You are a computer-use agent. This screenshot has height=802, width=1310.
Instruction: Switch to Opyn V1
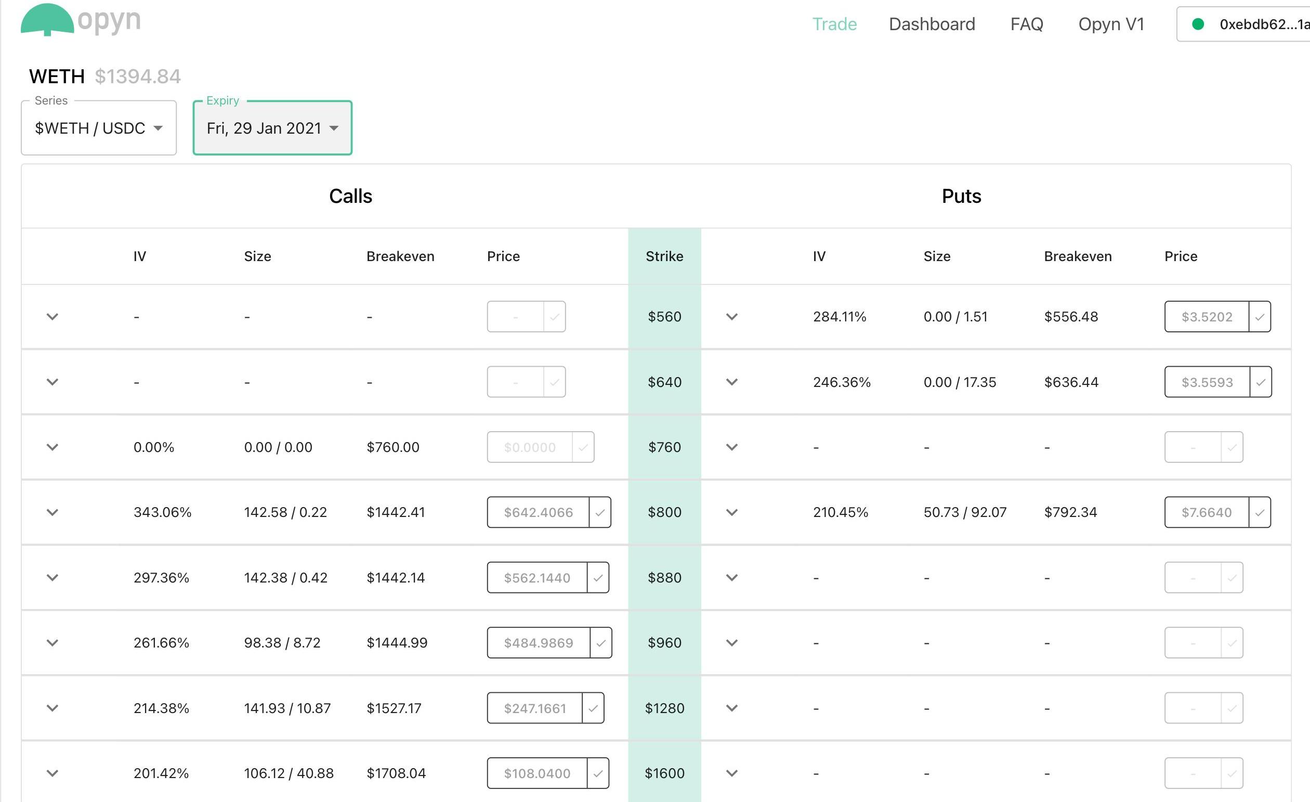coord(1110,24)
